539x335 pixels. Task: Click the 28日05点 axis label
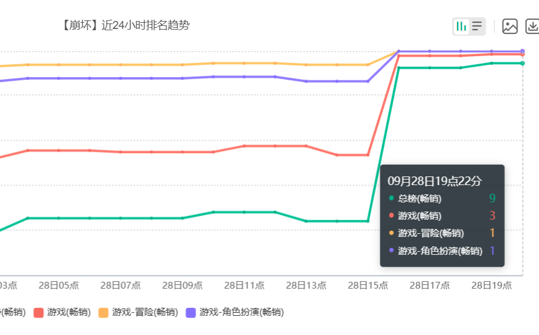tap(59, 286)
